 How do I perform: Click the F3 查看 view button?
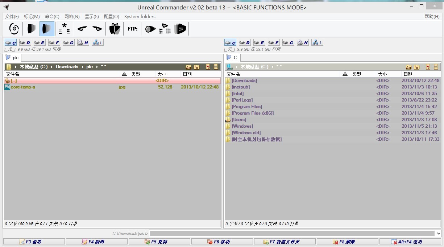34,242
